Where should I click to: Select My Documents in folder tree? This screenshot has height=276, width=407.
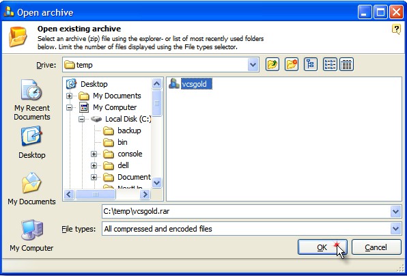pos(117,96)
